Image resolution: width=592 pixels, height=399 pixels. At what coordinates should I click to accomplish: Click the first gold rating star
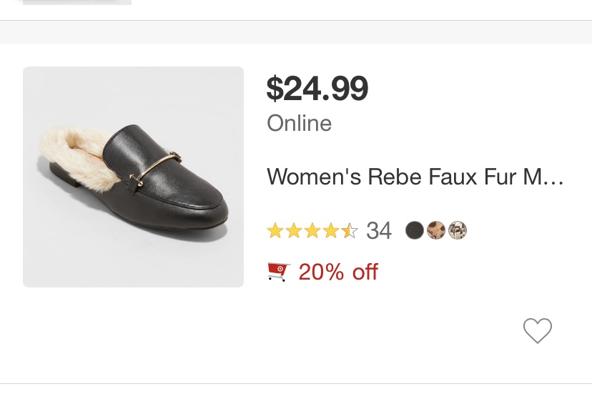pos(275,231)
